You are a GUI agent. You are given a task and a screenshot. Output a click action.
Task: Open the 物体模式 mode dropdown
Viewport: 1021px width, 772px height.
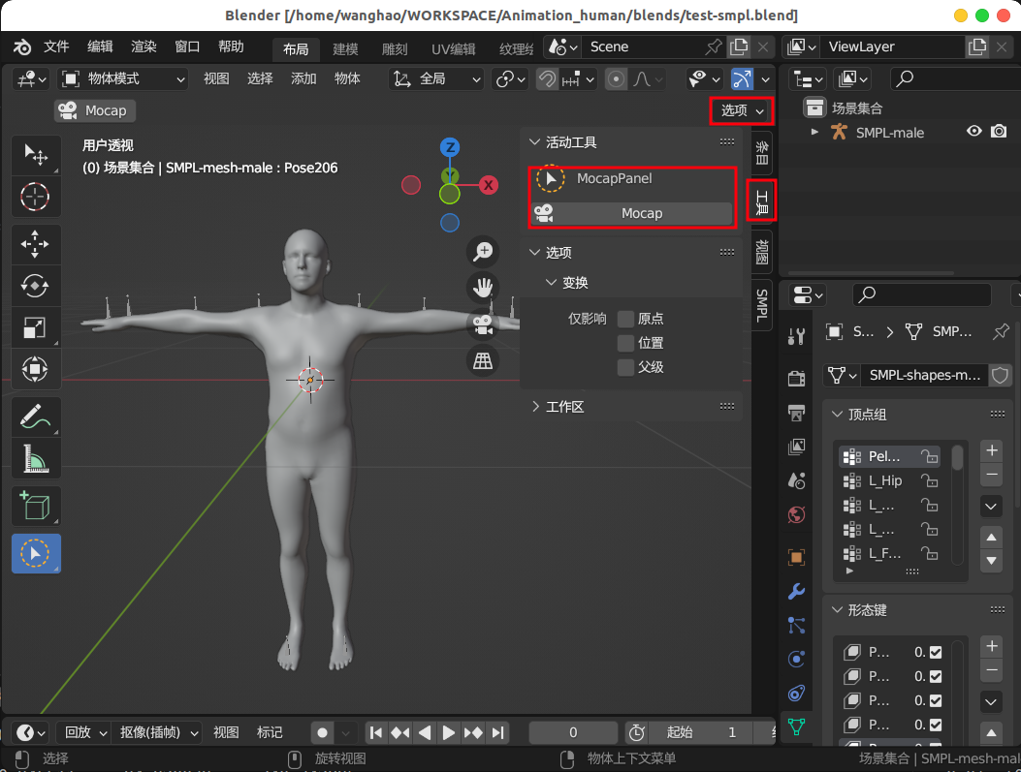[123, 79]
